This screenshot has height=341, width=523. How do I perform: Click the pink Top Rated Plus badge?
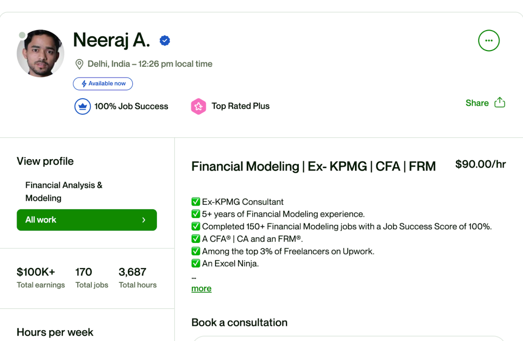tap(198, 106)
